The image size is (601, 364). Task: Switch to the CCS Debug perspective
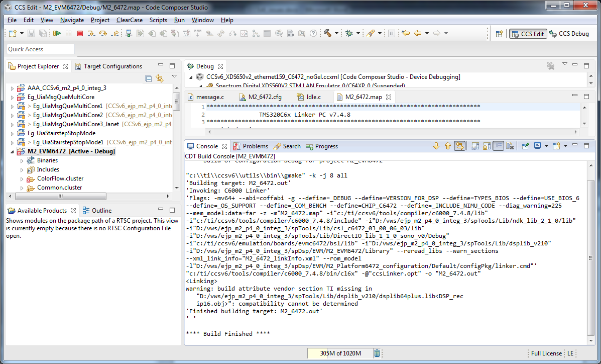[x=569, y=33]
